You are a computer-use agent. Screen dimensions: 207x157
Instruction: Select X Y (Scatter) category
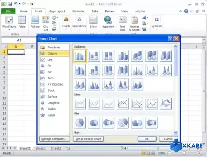pos(55,84)
